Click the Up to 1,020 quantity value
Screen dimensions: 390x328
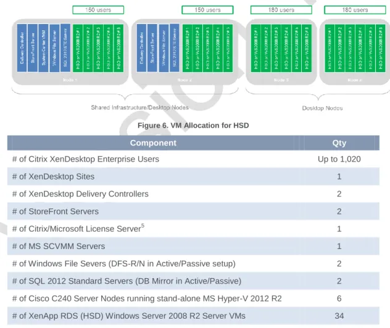[x=339, y=159]
